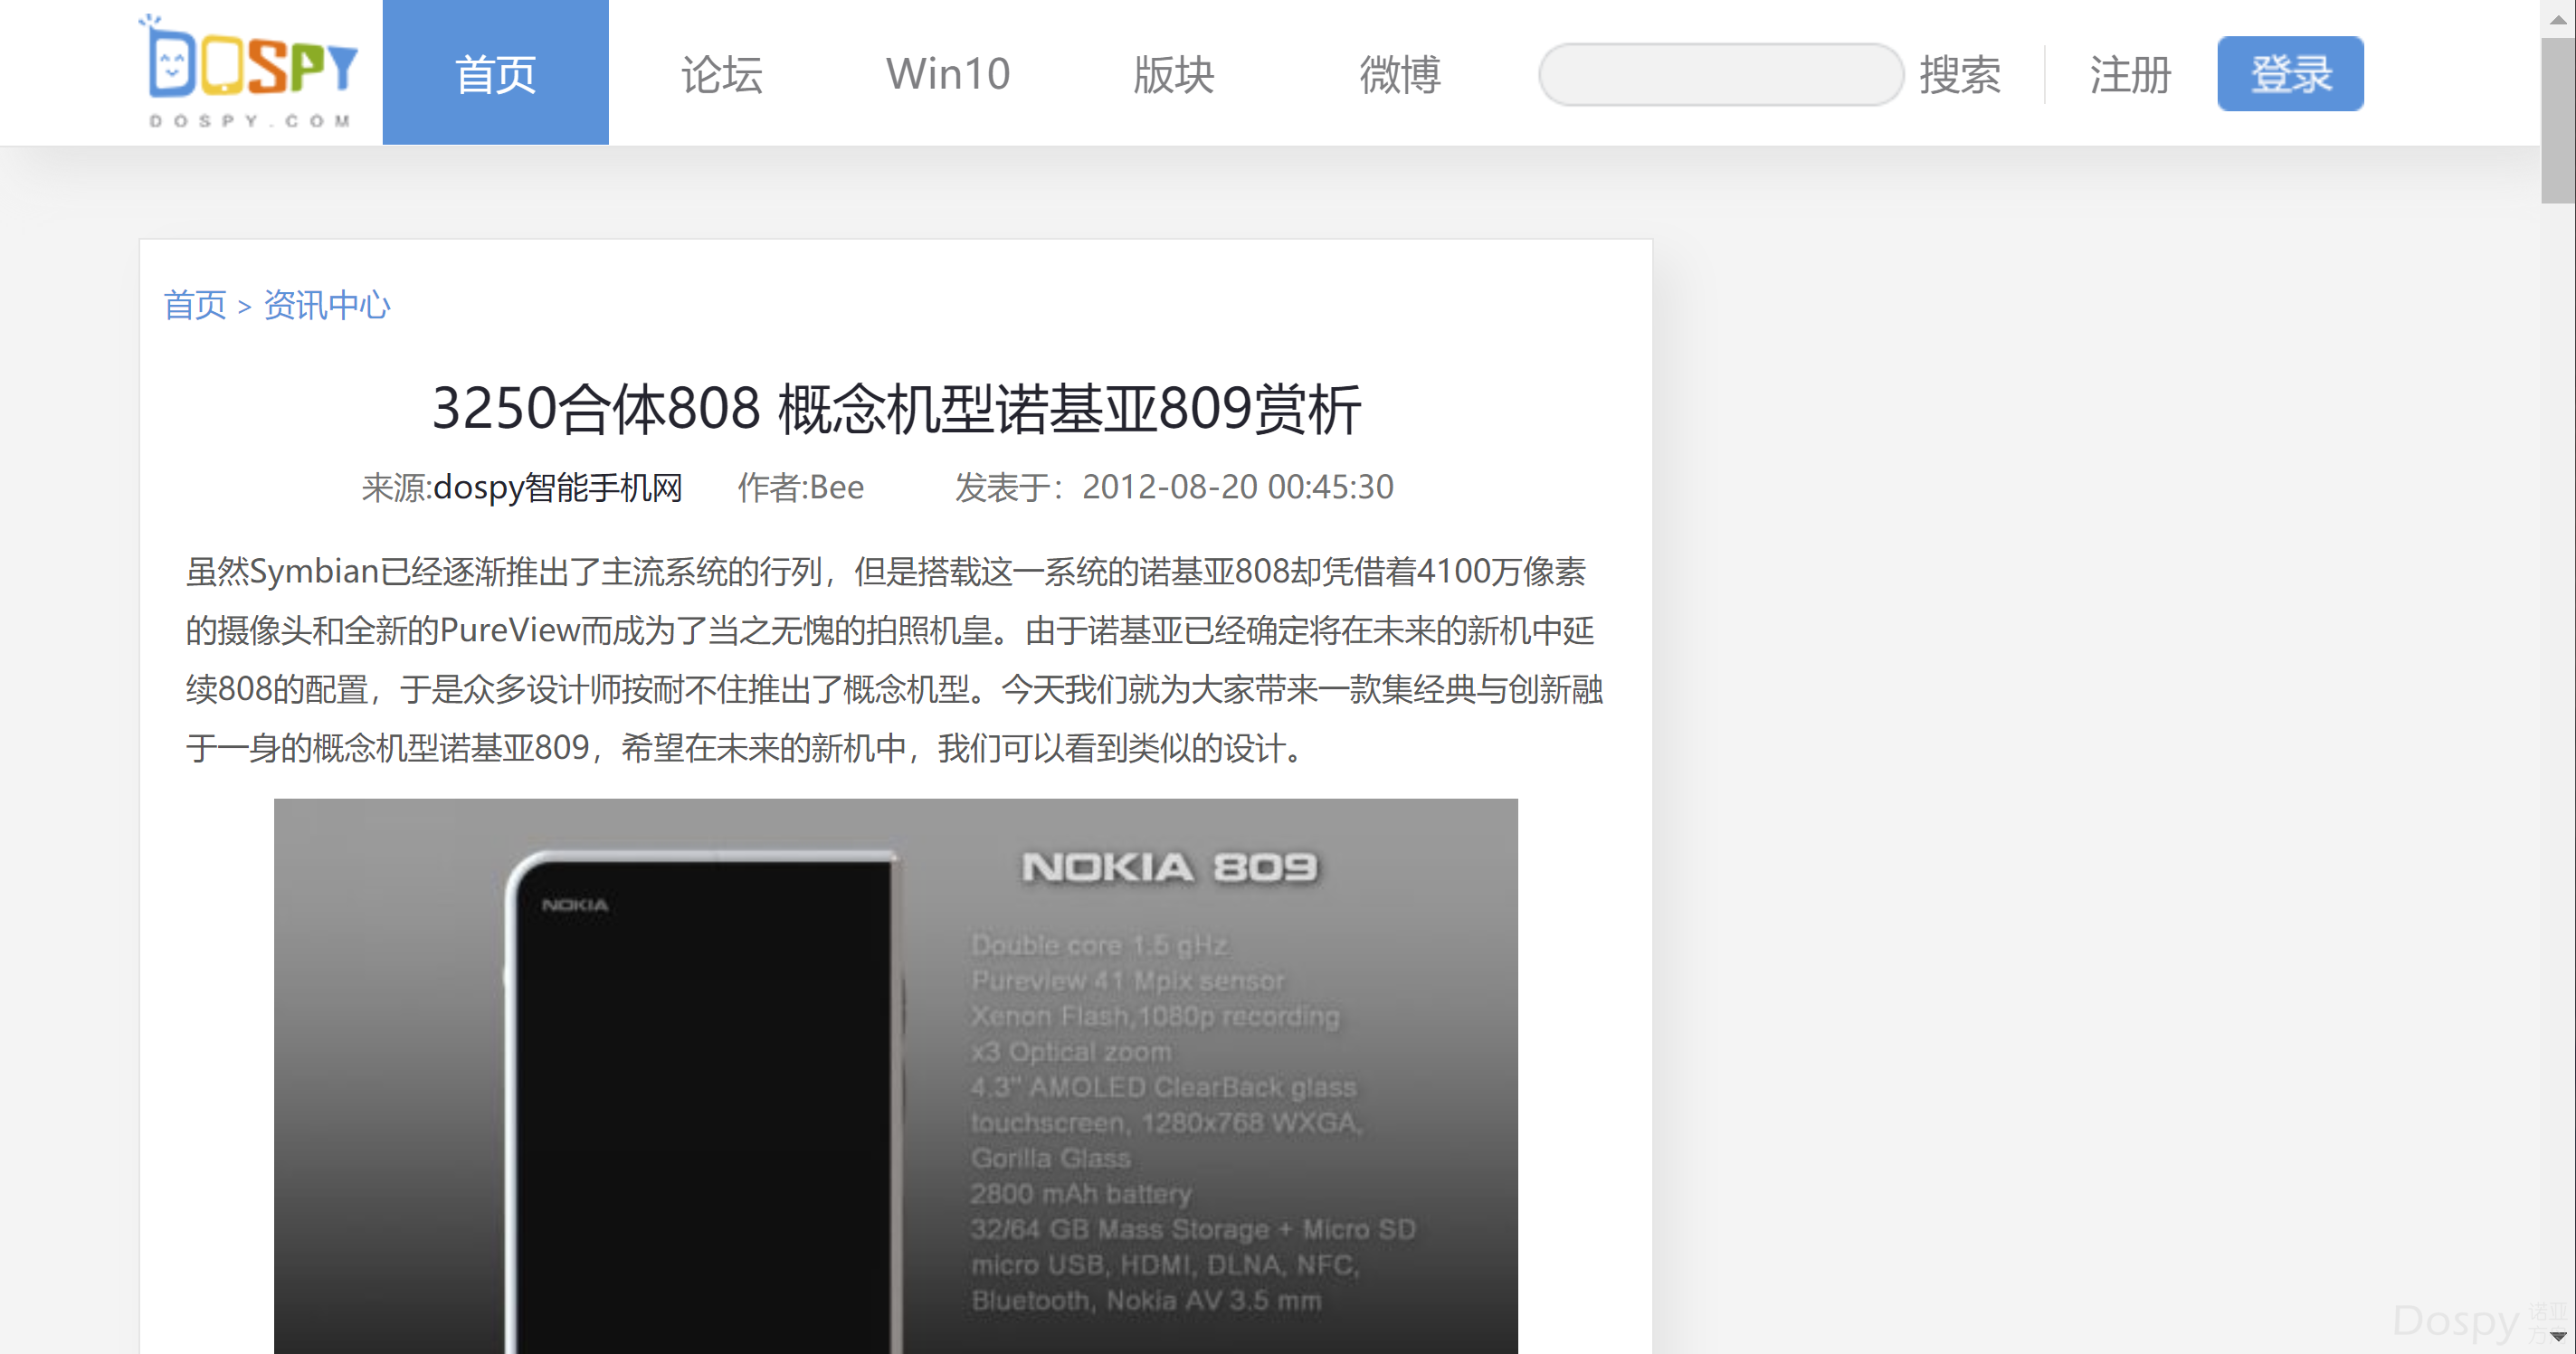Viewport: 2576px width, 1354px height.
Task: Click the blue 登录 login button
Action: pyautogui.click(x=2290, y=74)
